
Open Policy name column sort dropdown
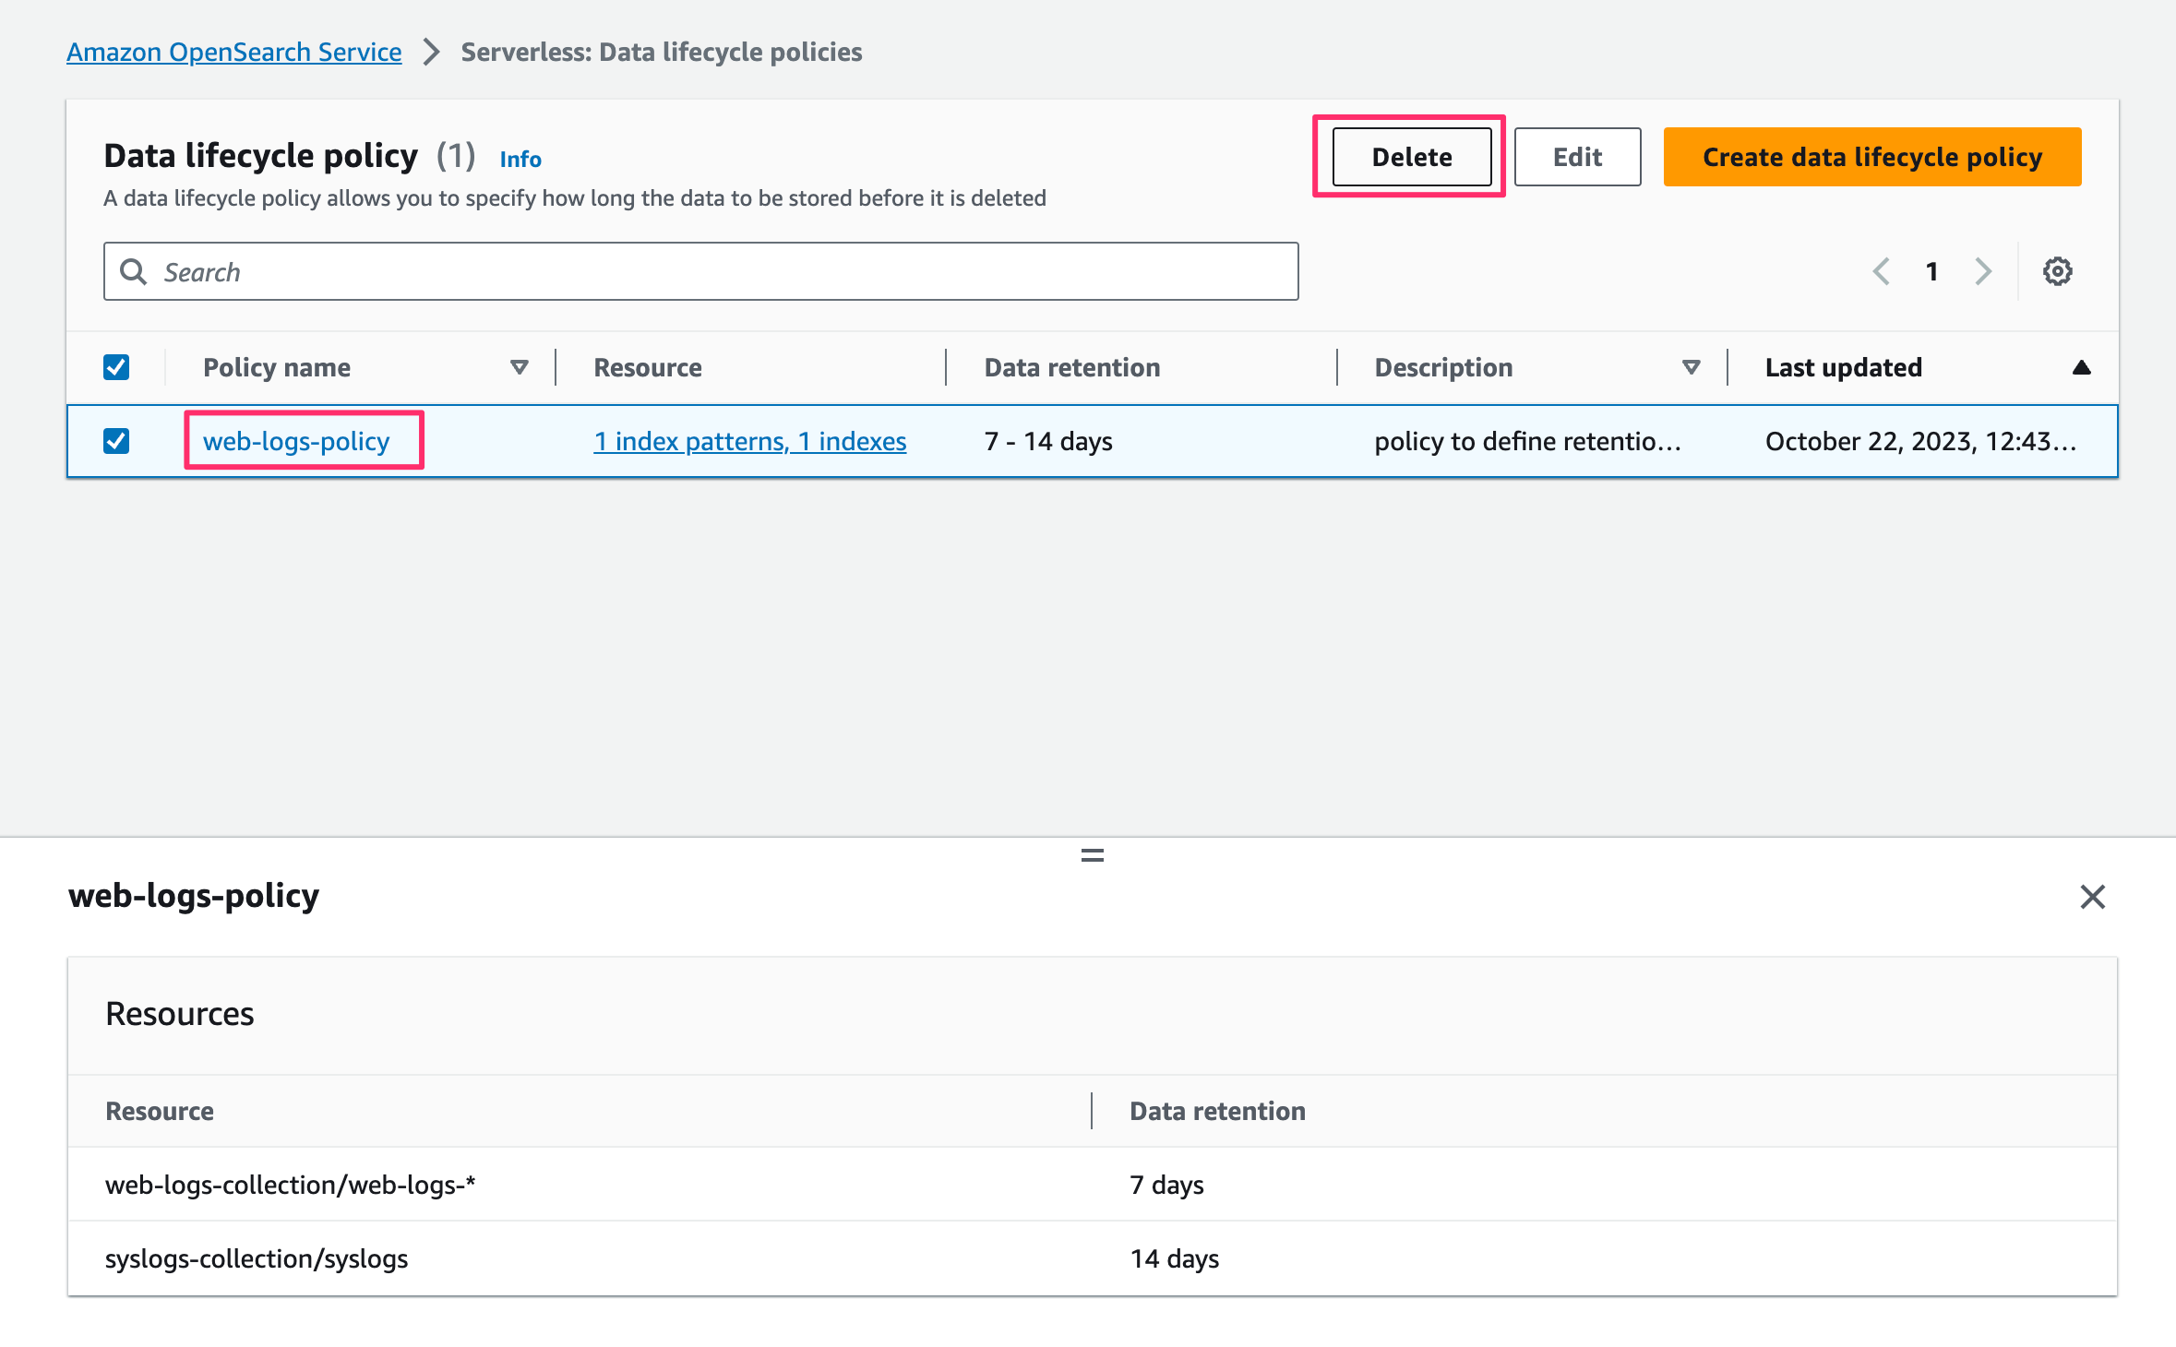tap(520, 367)
